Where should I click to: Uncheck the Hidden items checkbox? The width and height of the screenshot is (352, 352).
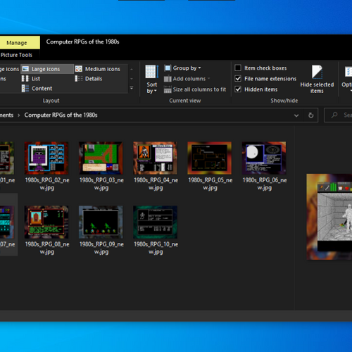[238, 89]
